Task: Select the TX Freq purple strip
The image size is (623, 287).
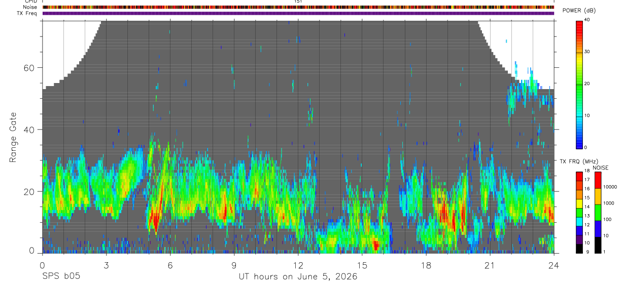Action: (298, 13)
